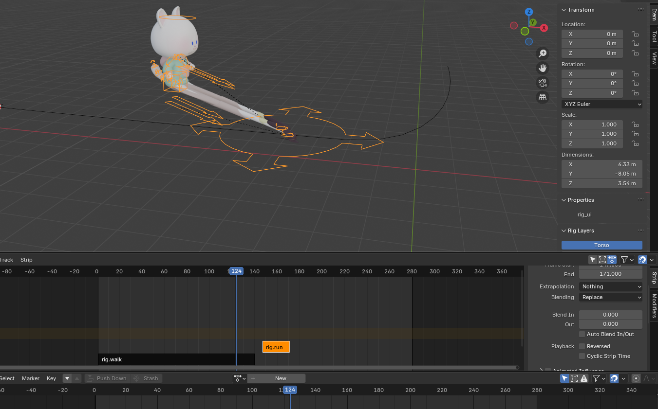
Task: Open the Item sidebar tab
Action: click(x=654, y=14)
